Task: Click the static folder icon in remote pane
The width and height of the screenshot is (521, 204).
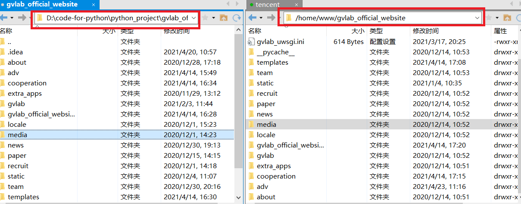Action: click(252, 83)
